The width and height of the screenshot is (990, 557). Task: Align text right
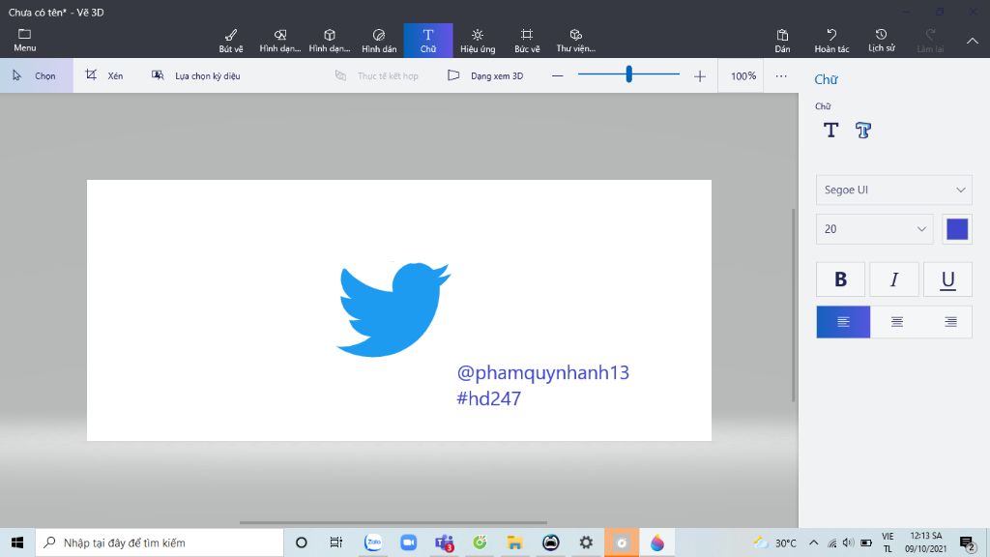pos(950,322)
